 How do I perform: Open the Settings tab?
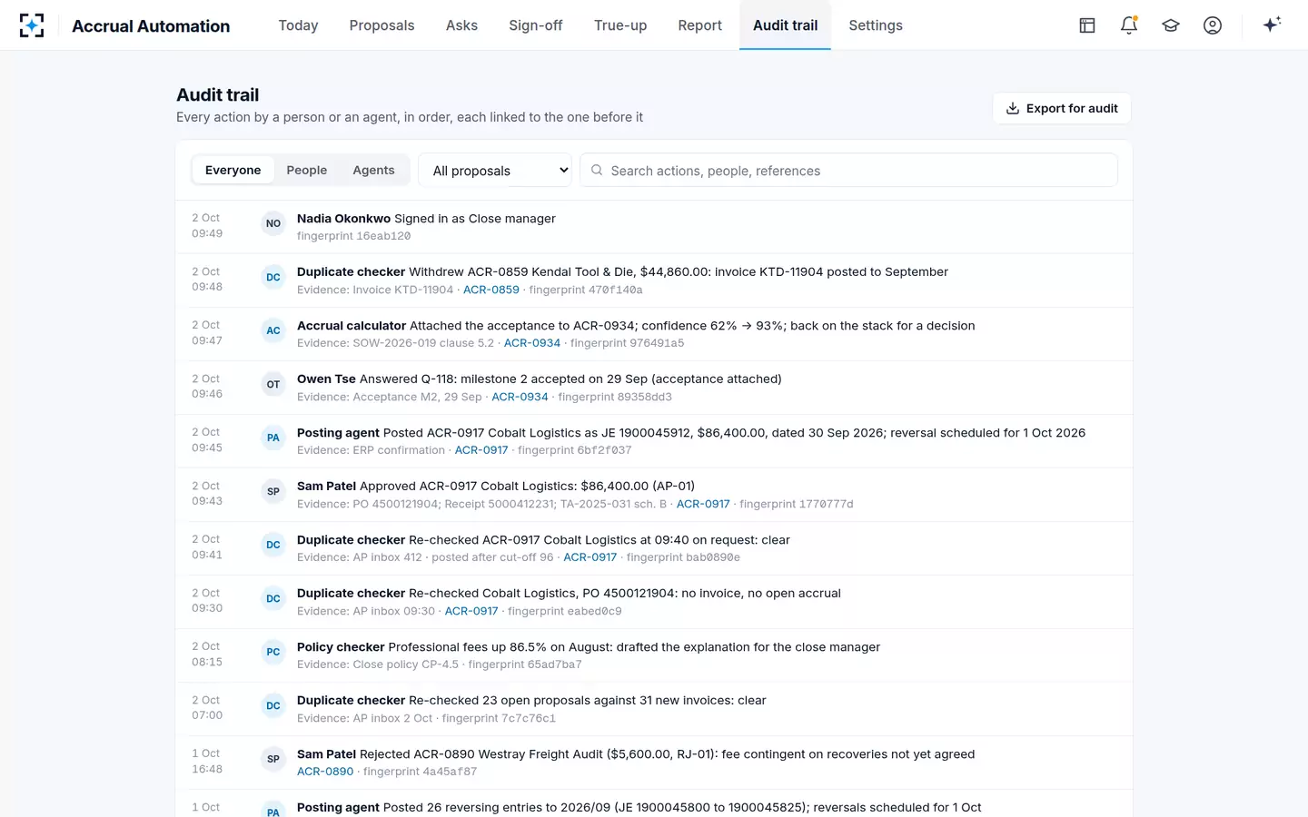coord(876,25)
